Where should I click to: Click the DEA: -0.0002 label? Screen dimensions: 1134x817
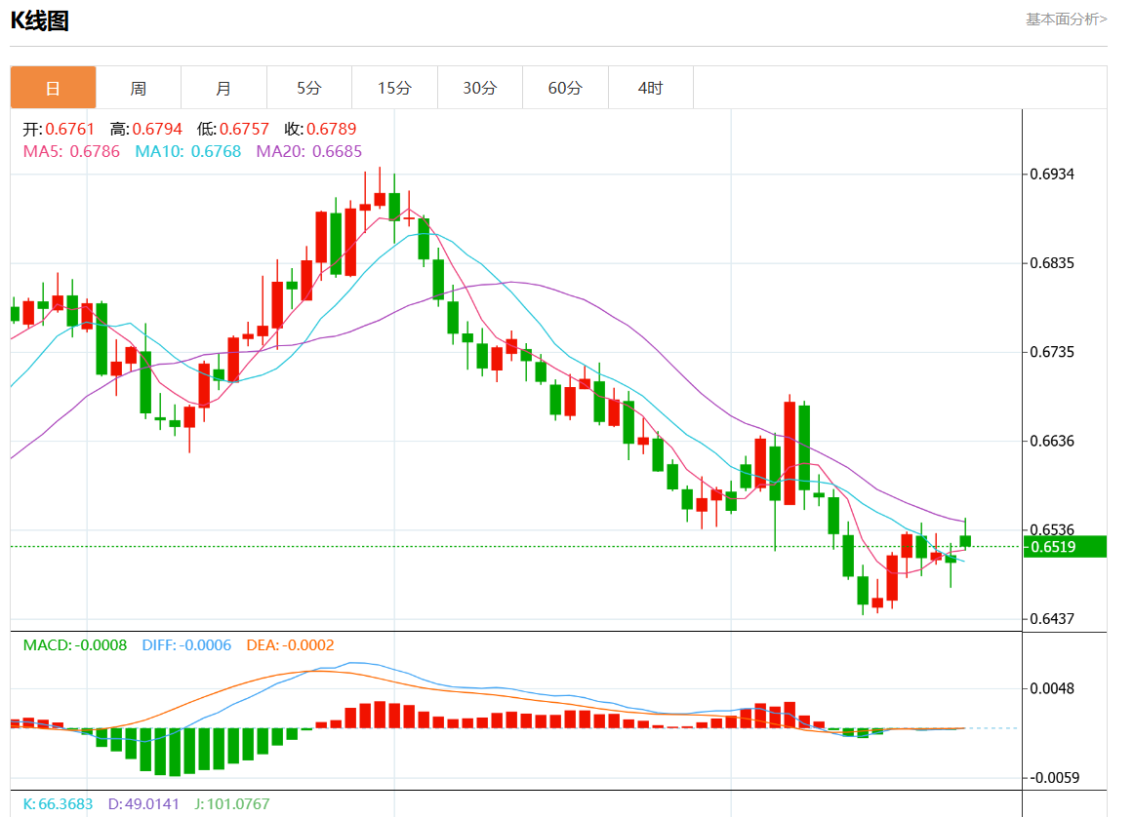[x=290, y=645]
